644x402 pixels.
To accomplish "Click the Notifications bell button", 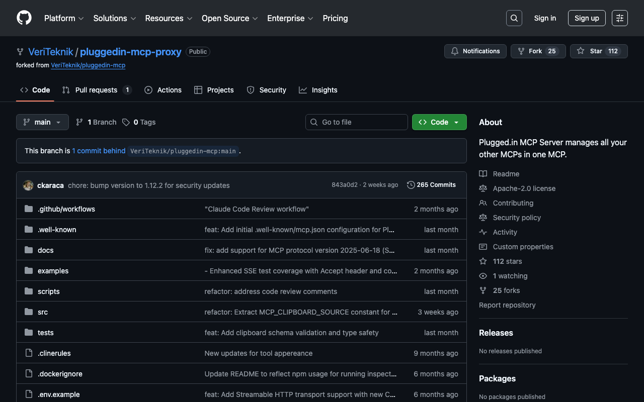I will coord(475,51).
